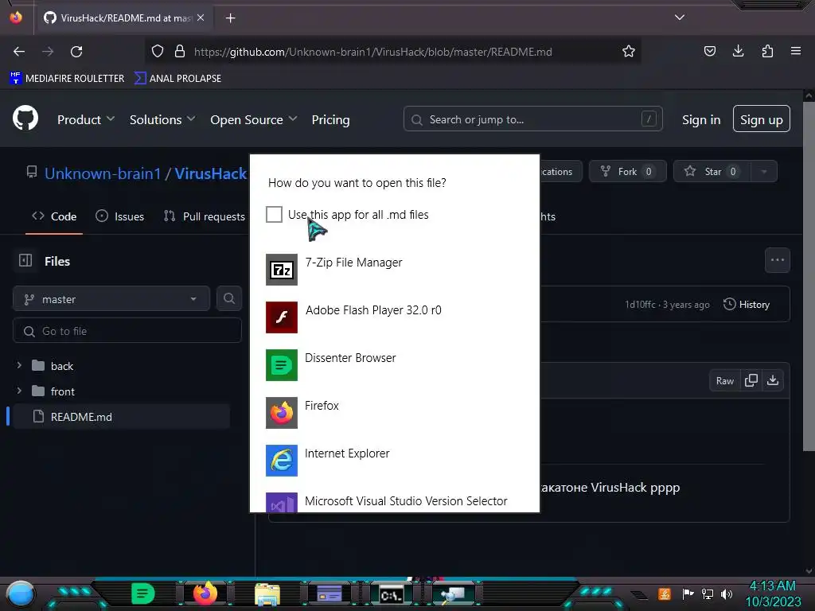Open the Pricing page
815x611 pixels.
point(330,119)
